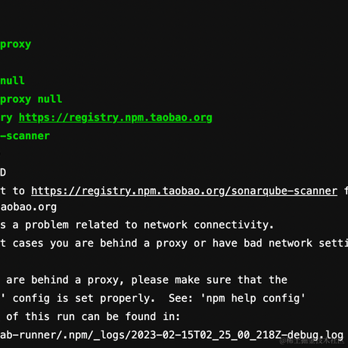Image resolution: width=348 pixels, height=348 pixels.
Task: Click the 'of this run can be found in:' line
Action: (x=93, y=317)
